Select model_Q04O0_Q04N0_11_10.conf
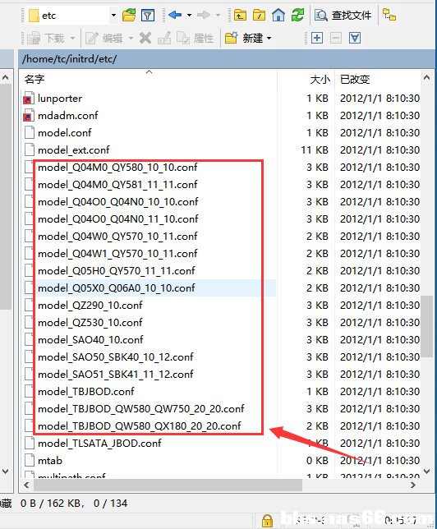 [118, 218]
